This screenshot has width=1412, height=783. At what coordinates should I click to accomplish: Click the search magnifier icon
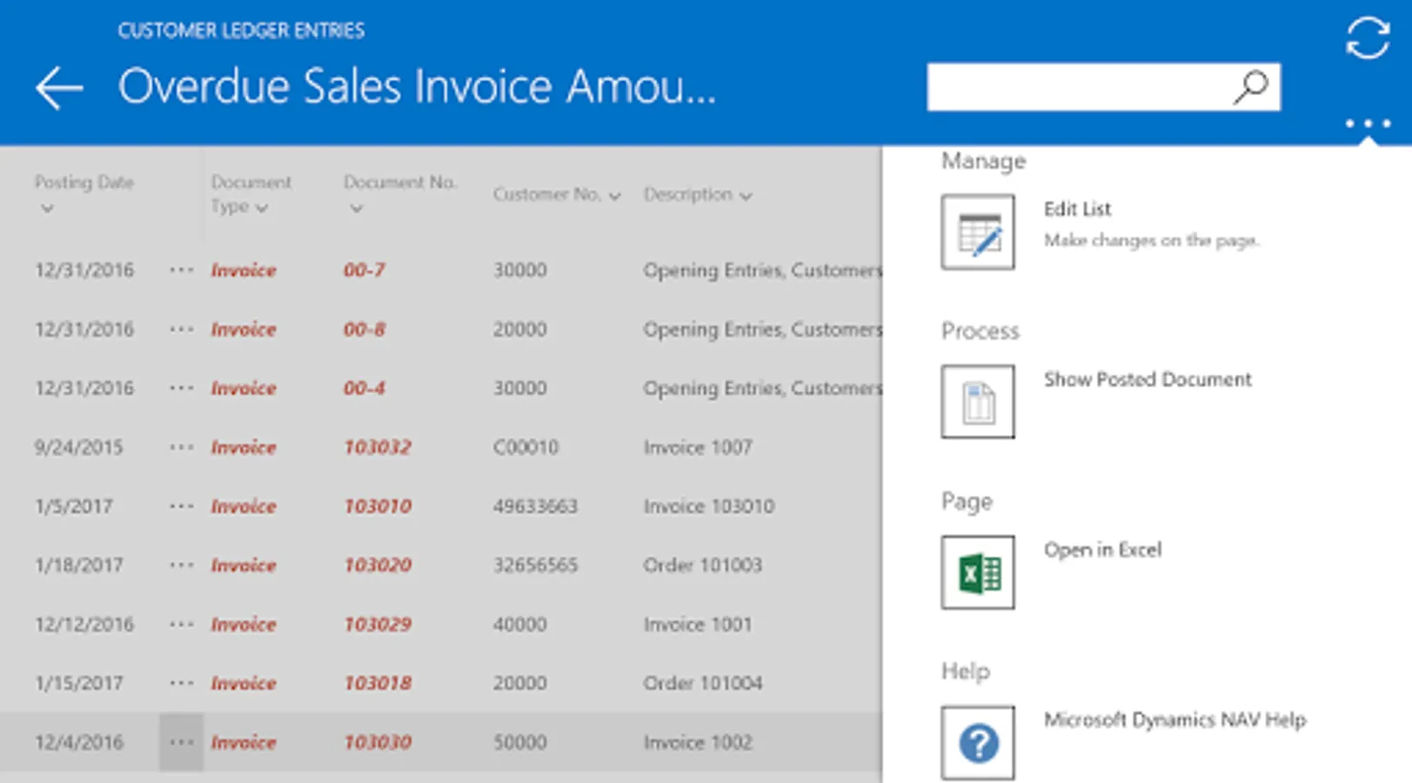[x=1250, y=87]
